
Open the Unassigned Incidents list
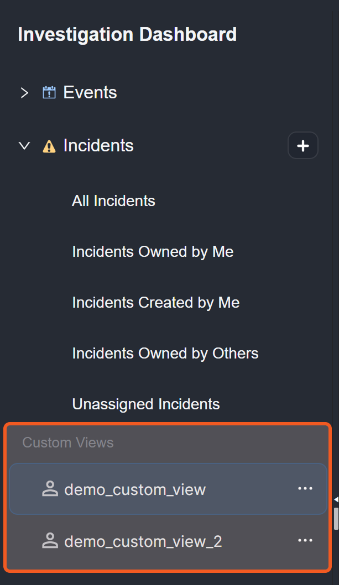coord(146,404)
